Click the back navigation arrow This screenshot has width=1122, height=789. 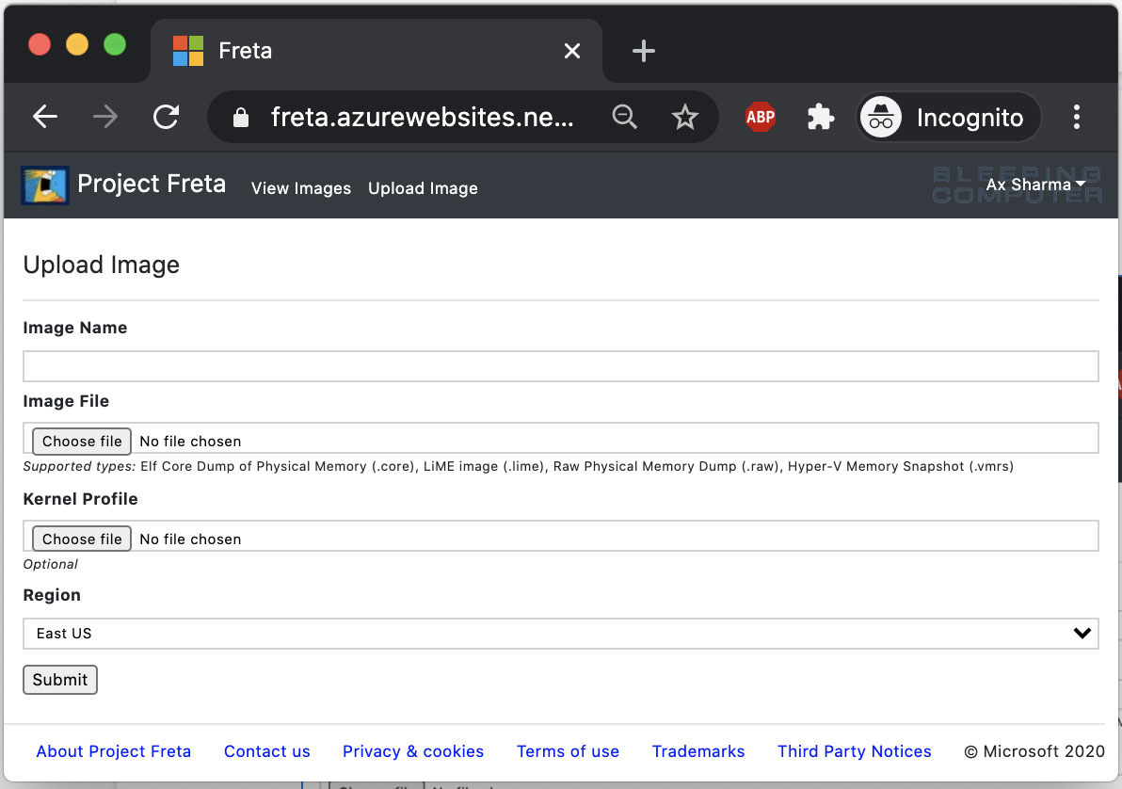click(44, 117)
